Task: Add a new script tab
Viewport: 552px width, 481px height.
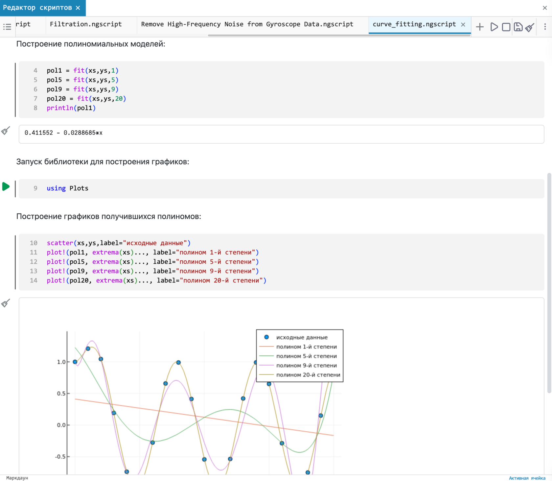Action: pos(480,27)
